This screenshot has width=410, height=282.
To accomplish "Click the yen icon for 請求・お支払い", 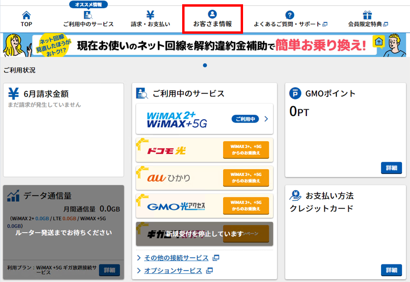I will point(150,15).
